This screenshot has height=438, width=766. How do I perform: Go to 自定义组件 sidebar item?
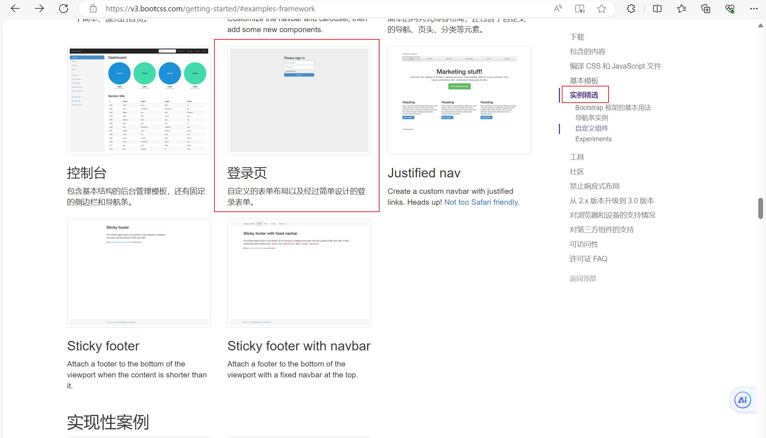(x=591, y=128)
